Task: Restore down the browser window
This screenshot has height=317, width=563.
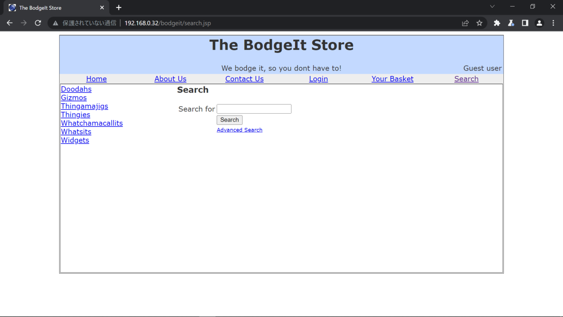Action: (x=533, y=7)
